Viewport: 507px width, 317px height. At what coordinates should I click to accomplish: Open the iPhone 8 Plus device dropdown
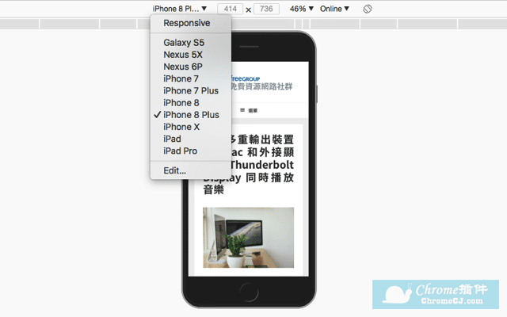pos(180,9)
